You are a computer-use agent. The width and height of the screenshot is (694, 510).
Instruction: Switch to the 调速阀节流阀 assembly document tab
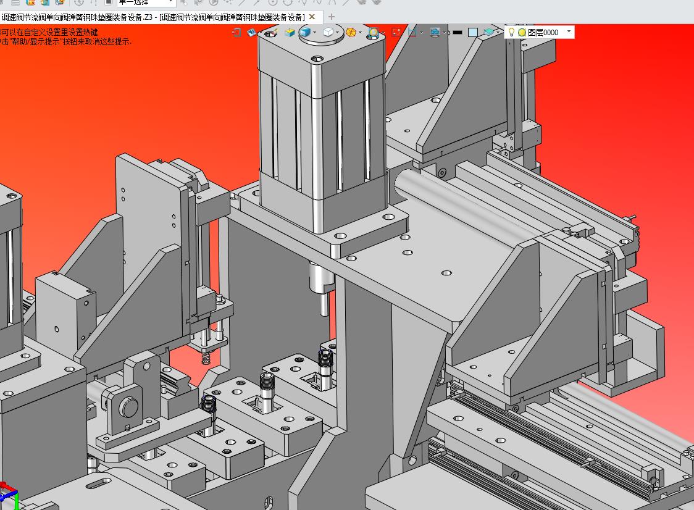coord(153,17)
